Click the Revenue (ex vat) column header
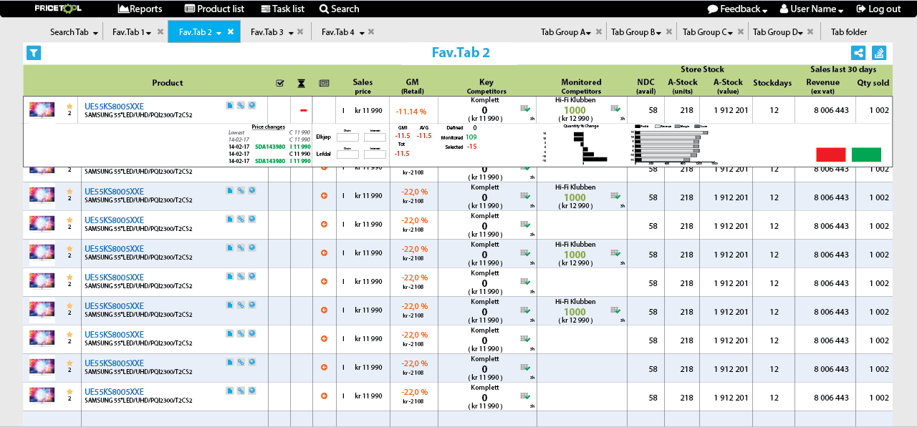 coord(822,86)
